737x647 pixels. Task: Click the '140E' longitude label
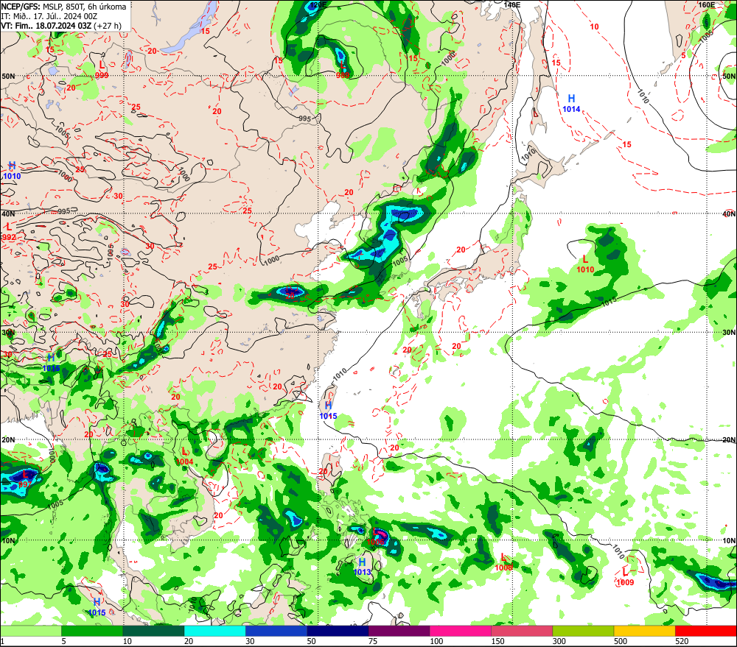coord(512,4)
